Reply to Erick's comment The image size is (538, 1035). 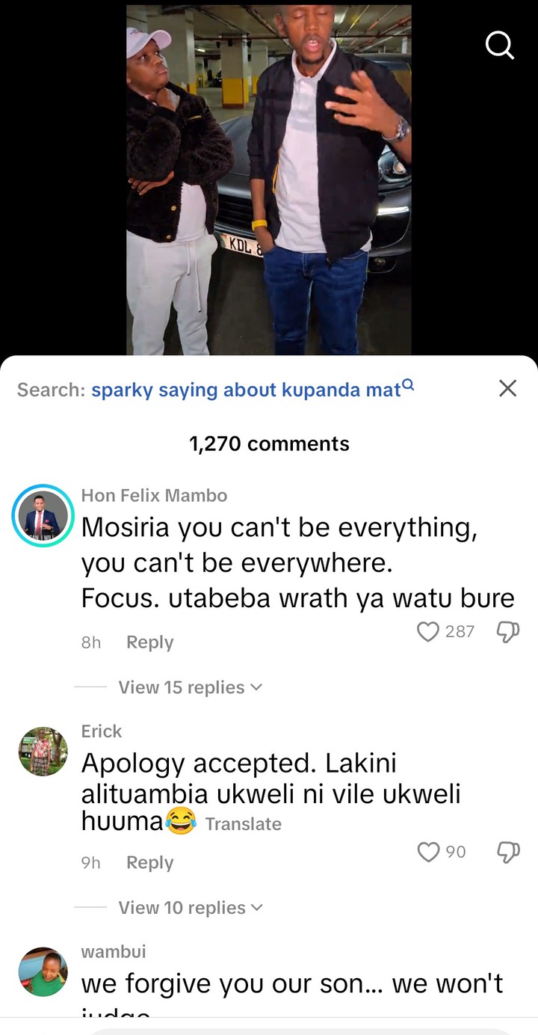coord(149,862)
